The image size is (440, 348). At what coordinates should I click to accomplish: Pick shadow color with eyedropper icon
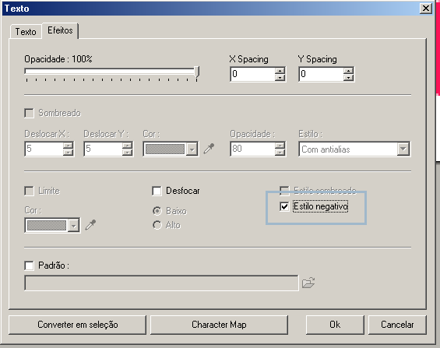coord(209,149)
